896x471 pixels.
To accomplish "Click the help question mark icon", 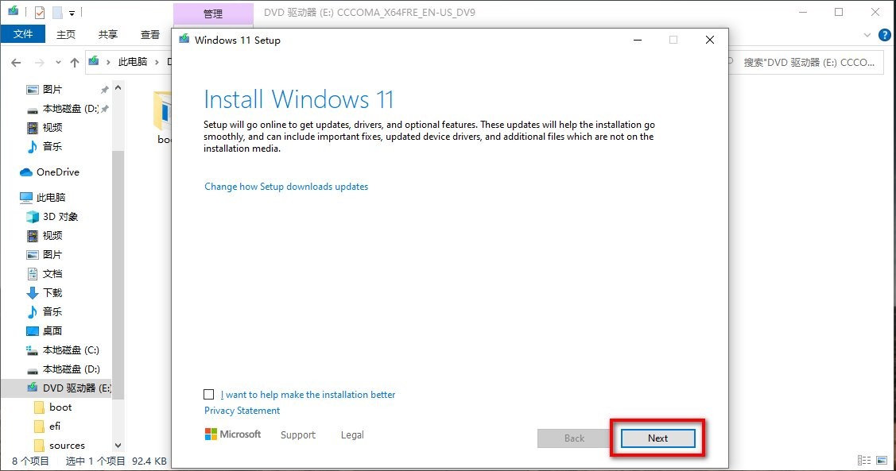I will (884, 35).
